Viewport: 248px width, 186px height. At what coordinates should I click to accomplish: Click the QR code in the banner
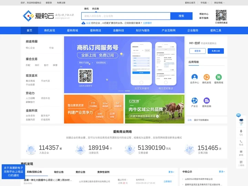point(85,76)
